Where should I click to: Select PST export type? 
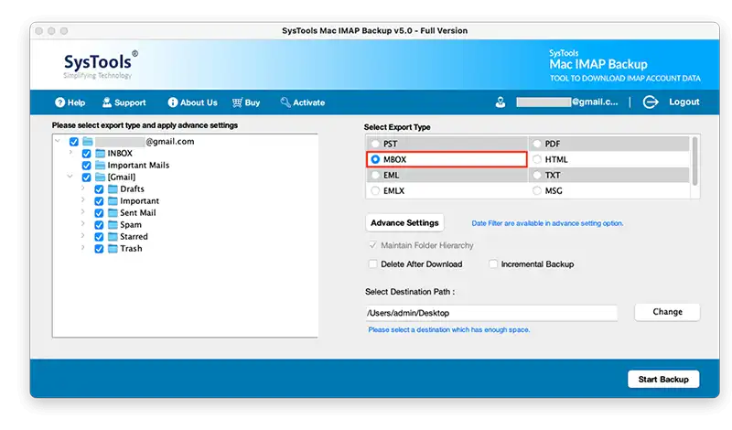point(375,144)
